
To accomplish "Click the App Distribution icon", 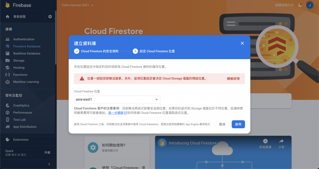I will (x=7, y=127).
